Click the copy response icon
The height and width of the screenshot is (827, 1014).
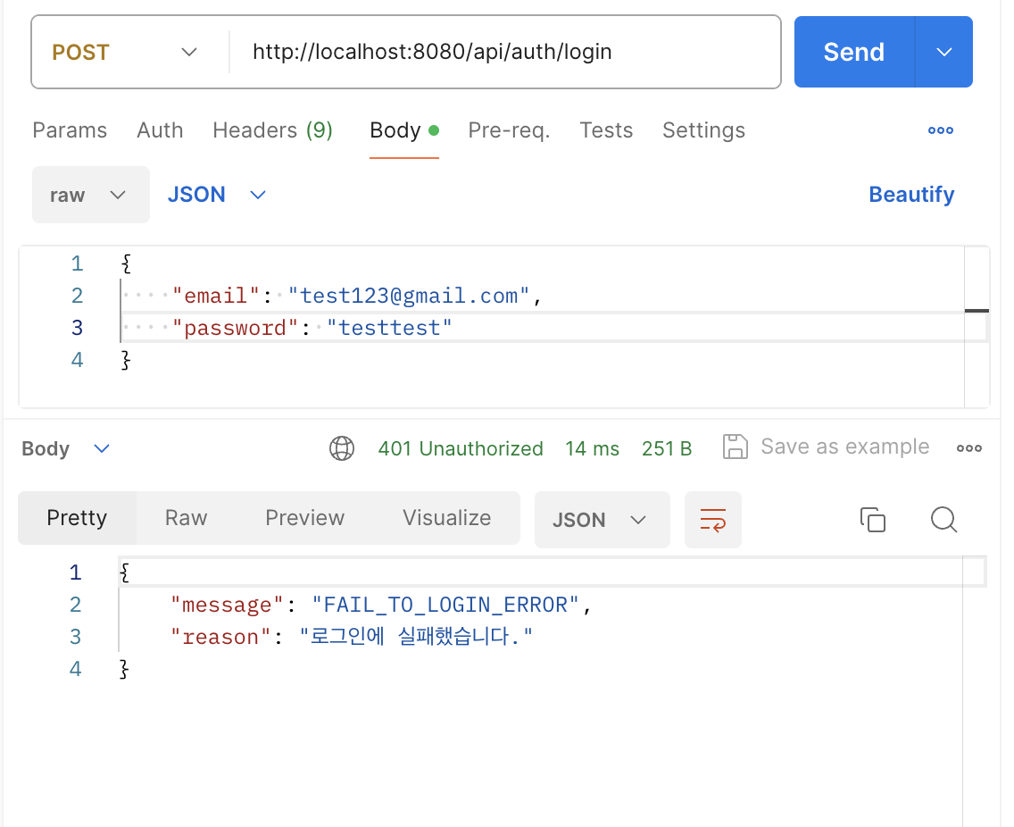point(872,520)
